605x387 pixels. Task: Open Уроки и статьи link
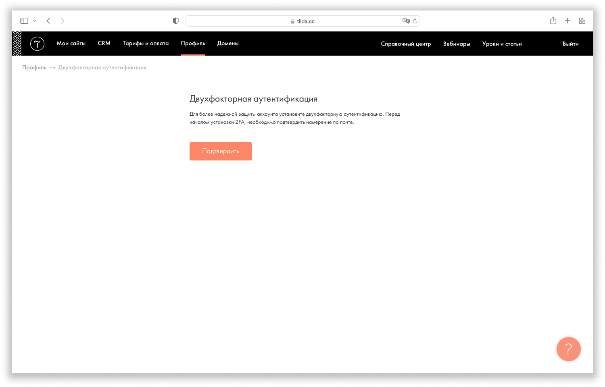[x=502, y=44]
